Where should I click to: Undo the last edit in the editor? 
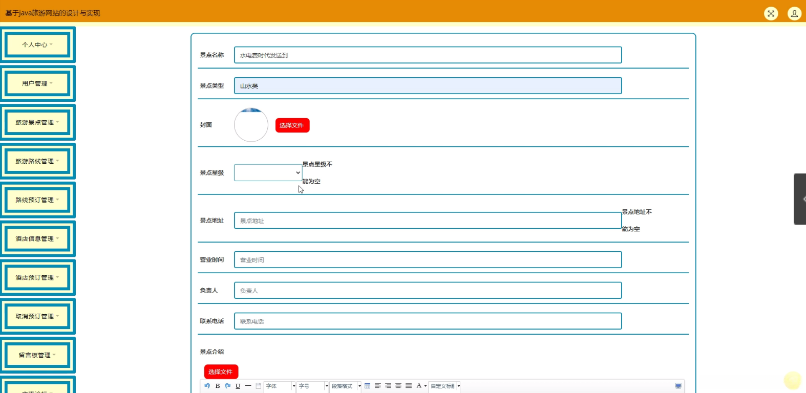tap(207, 386)
